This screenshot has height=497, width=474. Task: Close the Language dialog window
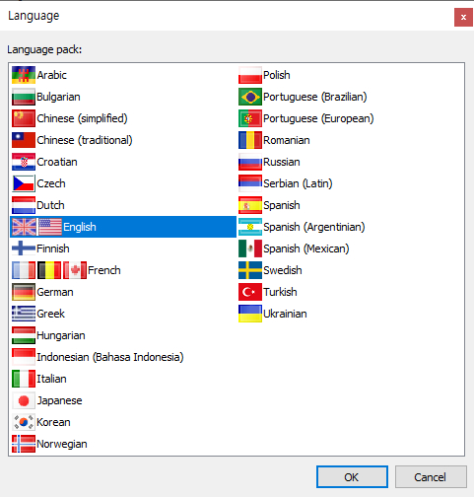coord(463,17)
